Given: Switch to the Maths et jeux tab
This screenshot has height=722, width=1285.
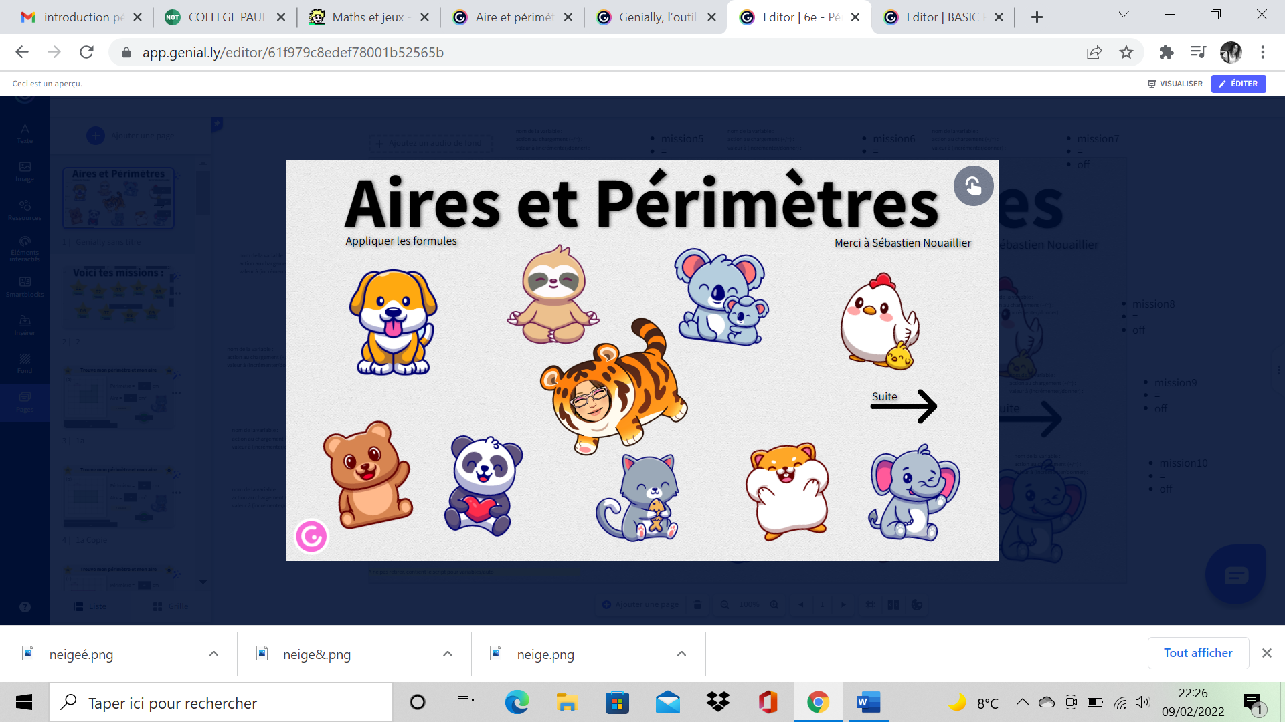Looking at the screenshot, I should 368,17.
